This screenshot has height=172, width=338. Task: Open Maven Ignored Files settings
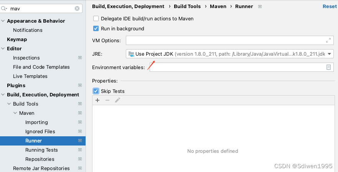(40, 131)
